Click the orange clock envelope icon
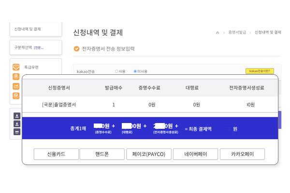 (x=16, y=96)
